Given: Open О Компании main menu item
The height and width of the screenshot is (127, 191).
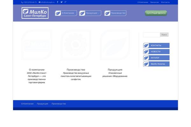Looking at the screenshot, I should click(x=66, y=13).
